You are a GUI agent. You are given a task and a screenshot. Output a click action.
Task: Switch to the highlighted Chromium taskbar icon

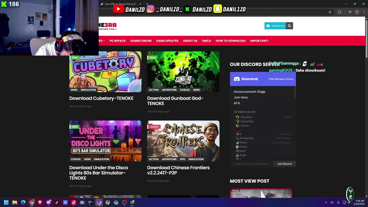click(99, 202)
